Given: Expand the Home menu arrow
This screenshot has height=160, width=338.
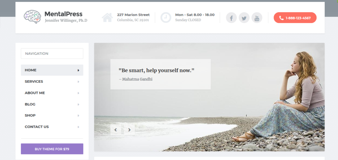Looking at the screenshot, I should [79, 70].
